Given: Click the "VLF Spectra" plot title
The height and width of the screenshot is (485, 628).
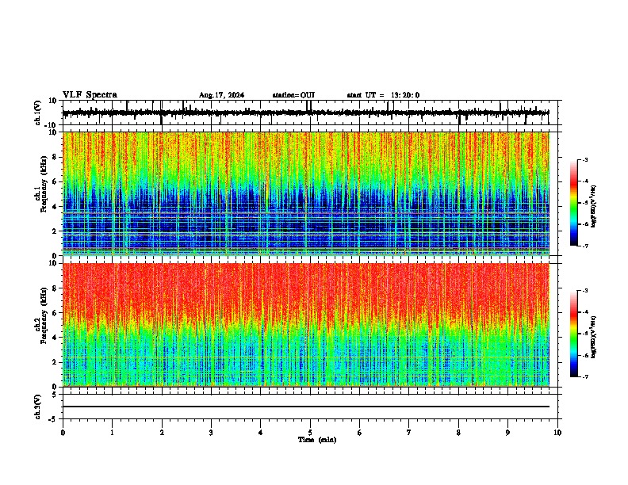Looking at the screenshot, I should pyautogui.click(x=90, y=95).
